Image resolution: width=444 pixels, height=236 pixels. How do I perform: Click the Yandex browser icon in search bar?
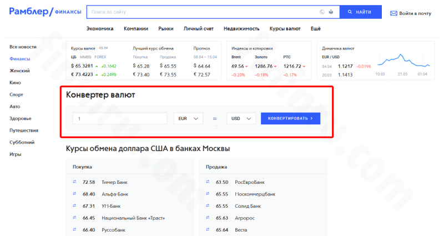331,12
